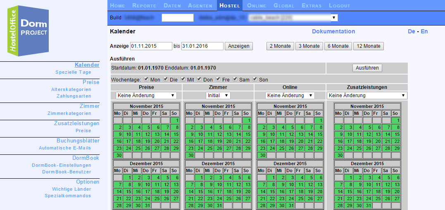The image size is (445, 210).
Task: Open the Home menu
Action: click(117, 5)
